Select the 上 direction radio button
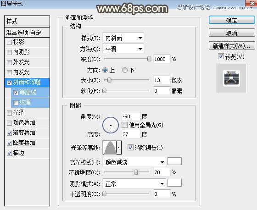Viewport: 257px width, 210px height. click(105, 70)
